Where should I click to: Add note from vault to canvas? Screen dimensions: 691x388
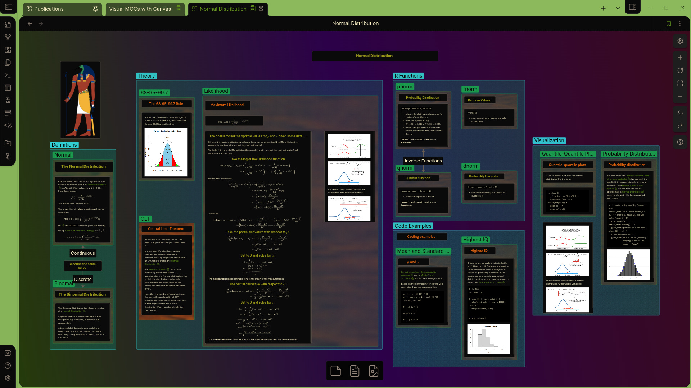(354, 371)
